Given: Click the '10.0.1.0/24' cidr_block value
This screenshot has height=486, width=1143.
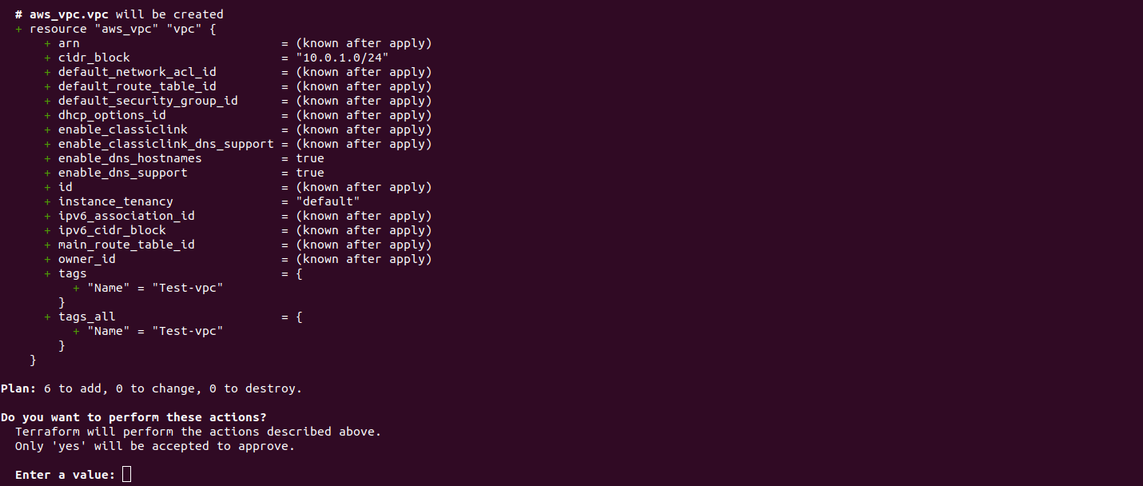Looking at the screenshot, I should tap(342, 58).
